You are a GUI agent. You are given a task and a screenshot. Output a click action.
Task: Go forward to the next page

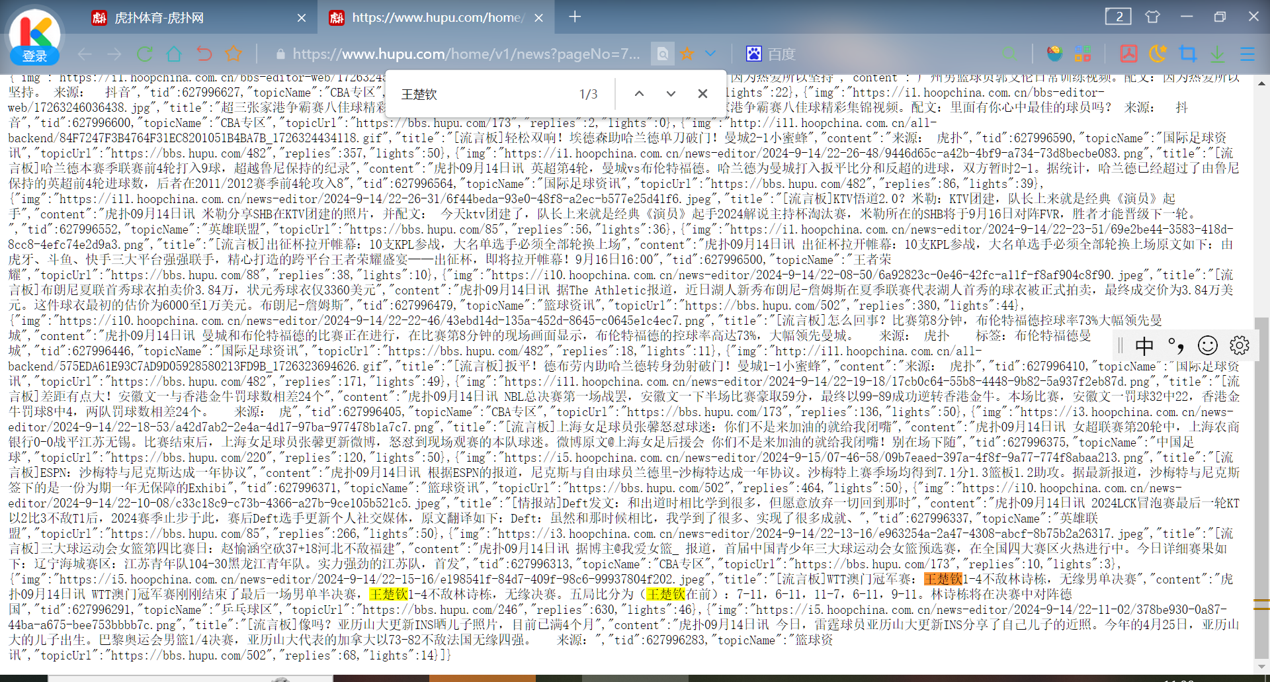[114, 54]
